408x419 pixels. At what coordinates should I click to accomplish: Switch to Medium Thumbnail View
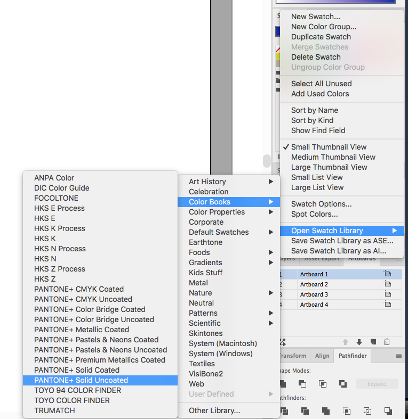(342, 157)
